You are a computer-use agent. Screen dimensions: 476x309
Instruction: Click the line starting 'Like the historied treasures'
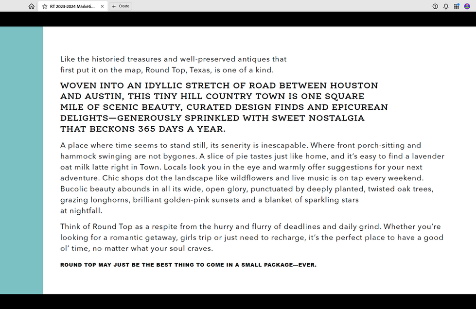174,59
